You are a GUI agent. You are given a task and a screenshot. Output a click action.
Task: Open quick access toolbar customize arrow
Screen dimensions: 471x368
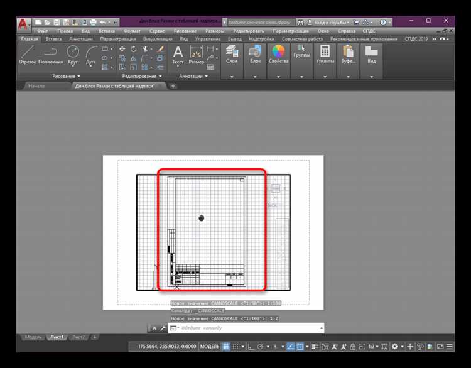tap(115, 23)
